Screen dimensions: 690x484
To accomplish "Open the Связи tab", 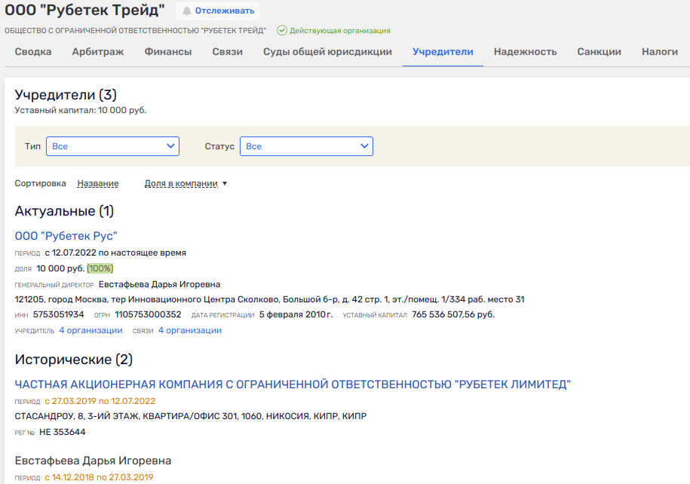I will [x=228, y=51].
